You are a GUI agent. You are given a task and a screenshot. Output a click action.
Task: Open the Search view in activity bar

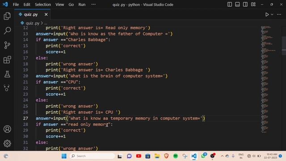pos(7,30)
